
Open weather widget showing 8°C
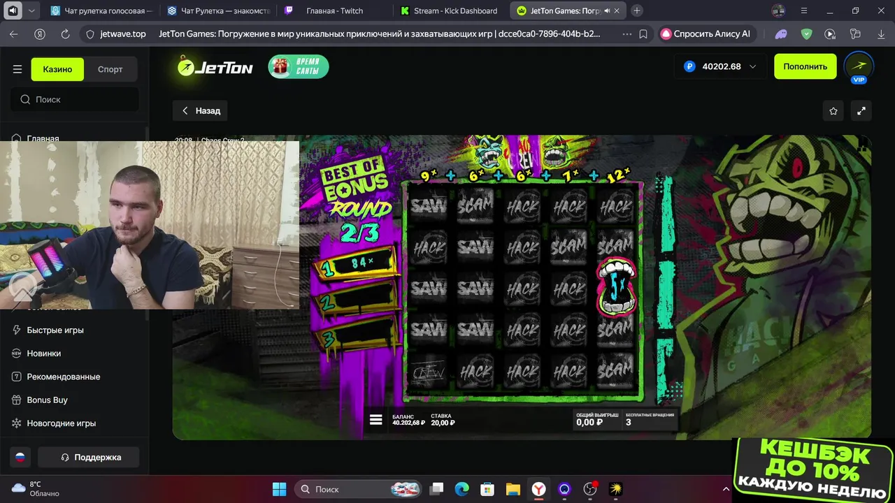tap(35, 489)
